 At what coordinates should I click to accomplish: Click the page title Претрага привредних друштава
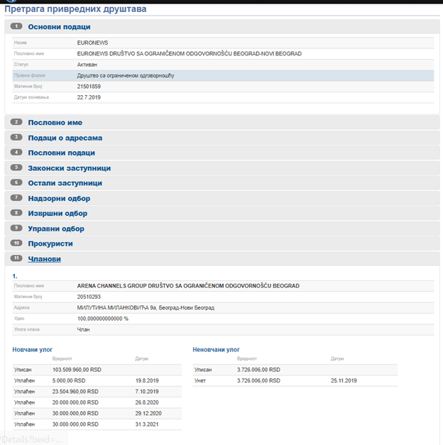75,9
